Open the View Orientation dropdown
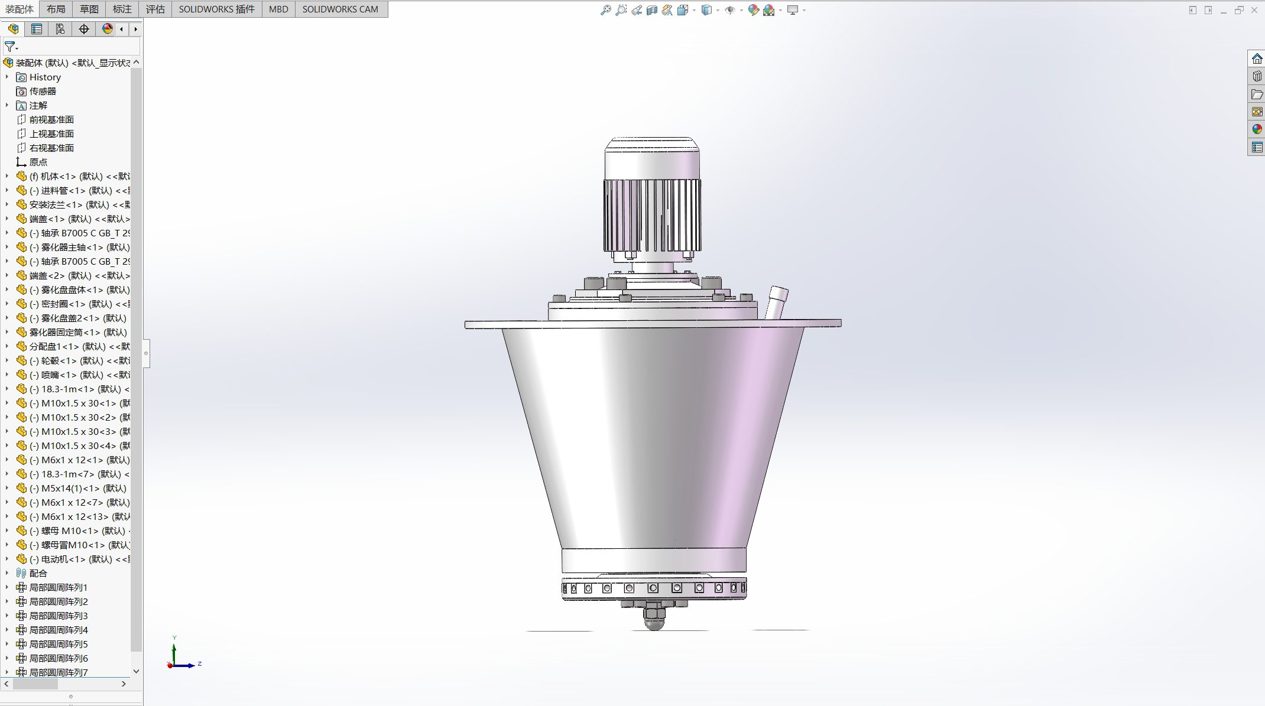Viewport: 1265px width, 706px height. tap(694, 10)
